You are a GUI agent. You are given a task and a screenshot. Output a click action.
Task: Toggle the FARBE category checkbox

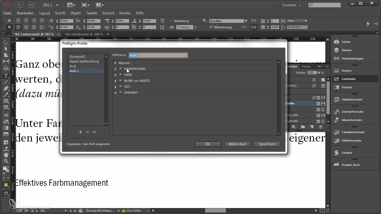pyautogui.click(x=121, y=75)
